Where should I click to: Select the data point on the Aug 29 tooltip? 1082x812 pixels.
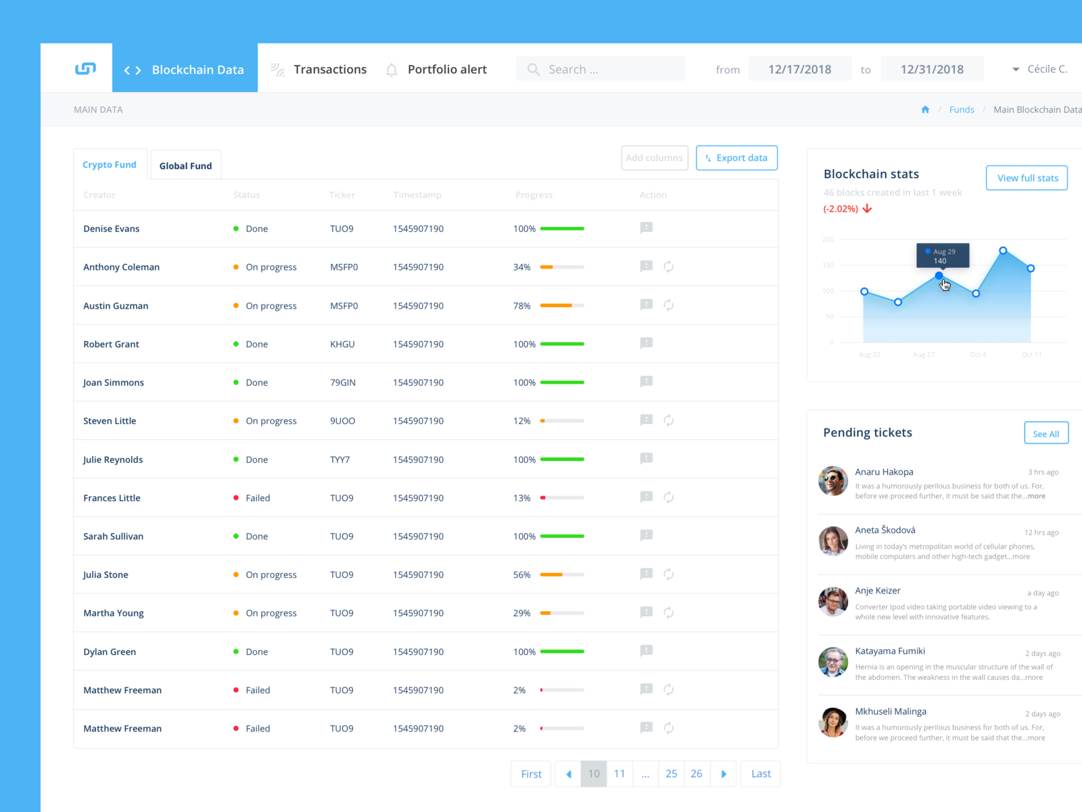pos(940,276)
